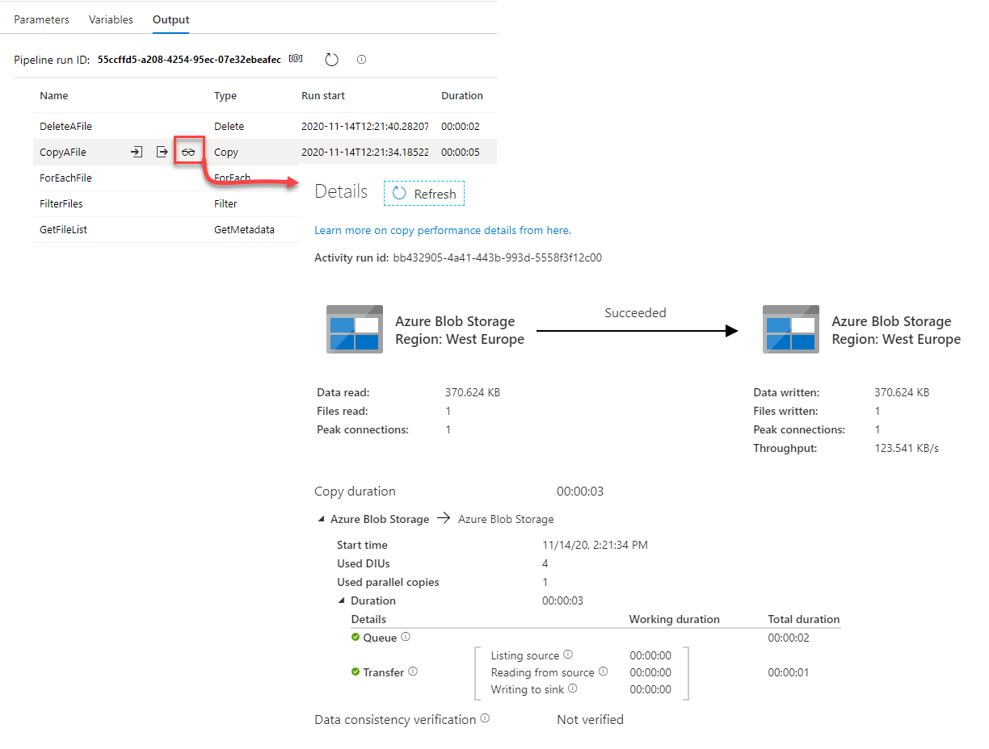This screenshot has width=989, height=749.
Task: Switch to the Parameters tab
Action: click(x=41, y=19)
